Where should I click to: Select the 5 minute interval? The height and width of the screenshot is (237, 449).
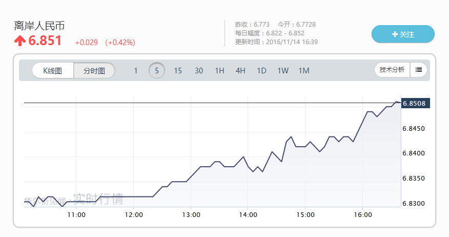pos(157,71)
